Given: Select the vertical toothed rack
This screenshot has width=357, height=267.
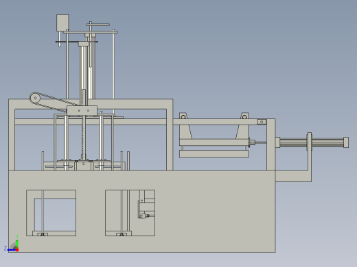Looking at the screenshot, I should 83,125.
